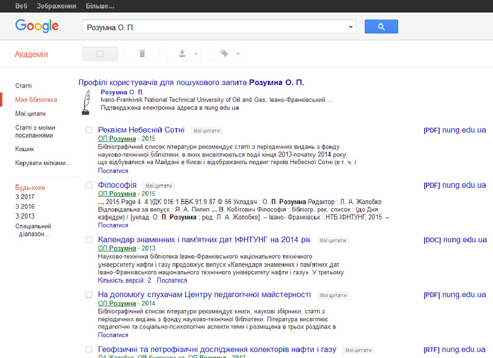This screenshot has height=358, width=493.
Task: Open [RTF] nung.edu.ua link
Action: 455,349
